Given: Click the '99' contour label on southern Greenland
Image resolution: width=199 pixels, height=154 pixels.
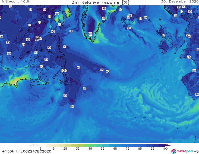Looking at the screenshot, I should click(90, 34).
